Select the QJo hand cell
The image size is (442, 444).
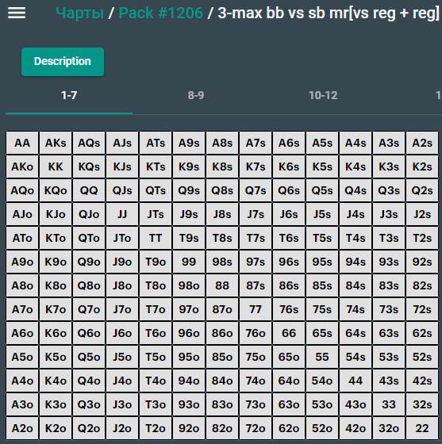pyautogui.click(x=89, y=214)
